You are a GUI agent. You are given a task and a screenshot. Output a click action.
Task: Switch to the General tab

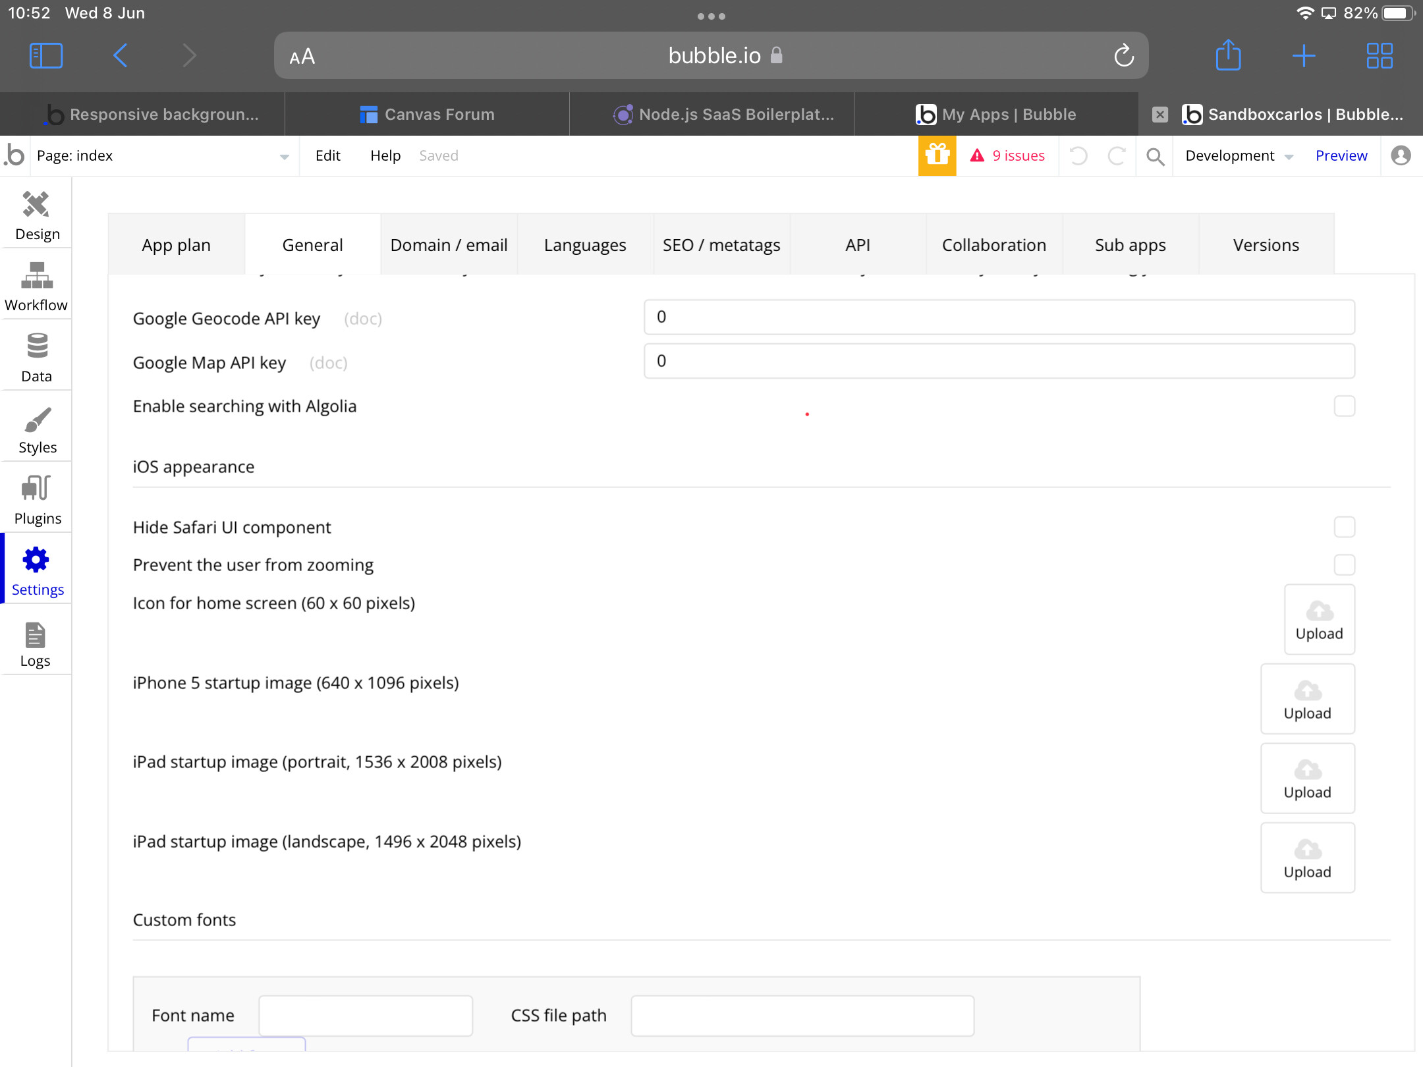pos(312,244)
